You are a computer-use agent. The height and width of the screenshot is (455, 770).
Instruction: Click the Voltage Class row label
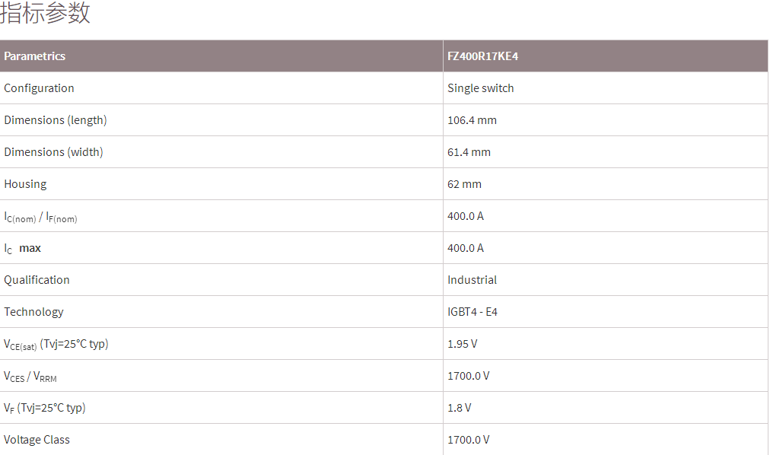pos(37,440)
